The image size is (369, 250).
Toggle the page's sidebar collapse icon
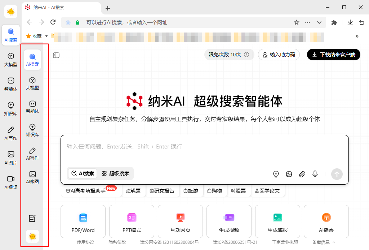click(56, 55)
